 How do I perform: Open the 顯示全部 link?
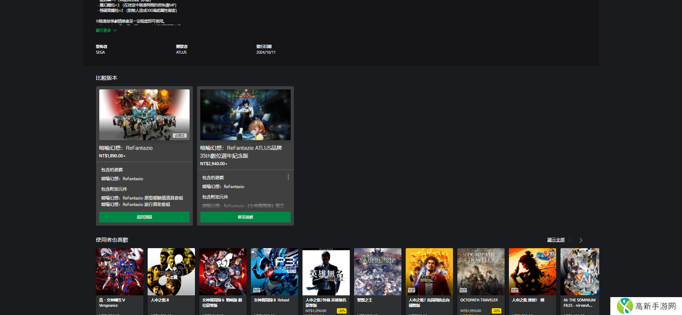[x=555, y=240]
